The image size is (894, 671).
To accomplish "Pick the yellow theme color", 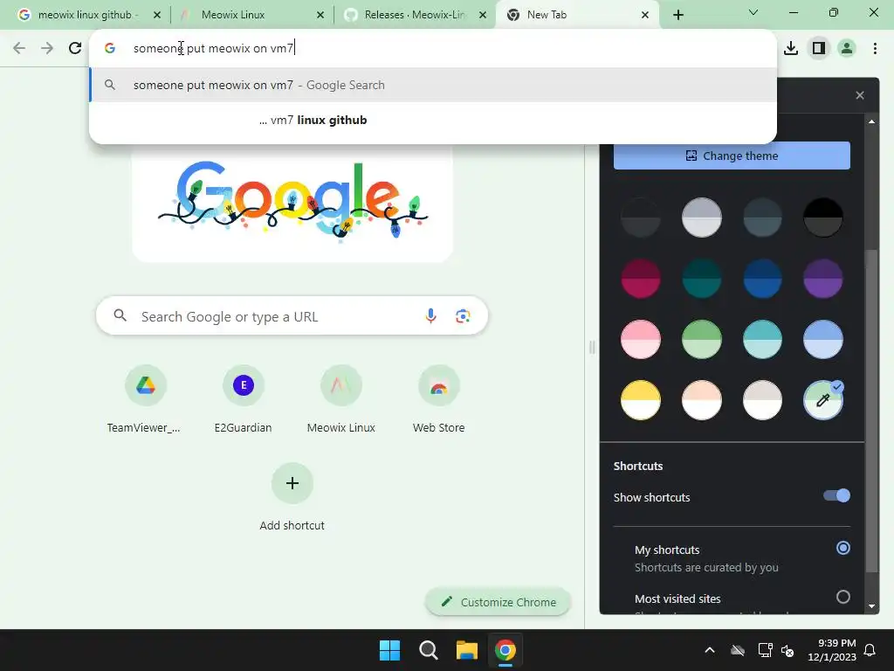I will pyautogui.click(x=640, y=400).
